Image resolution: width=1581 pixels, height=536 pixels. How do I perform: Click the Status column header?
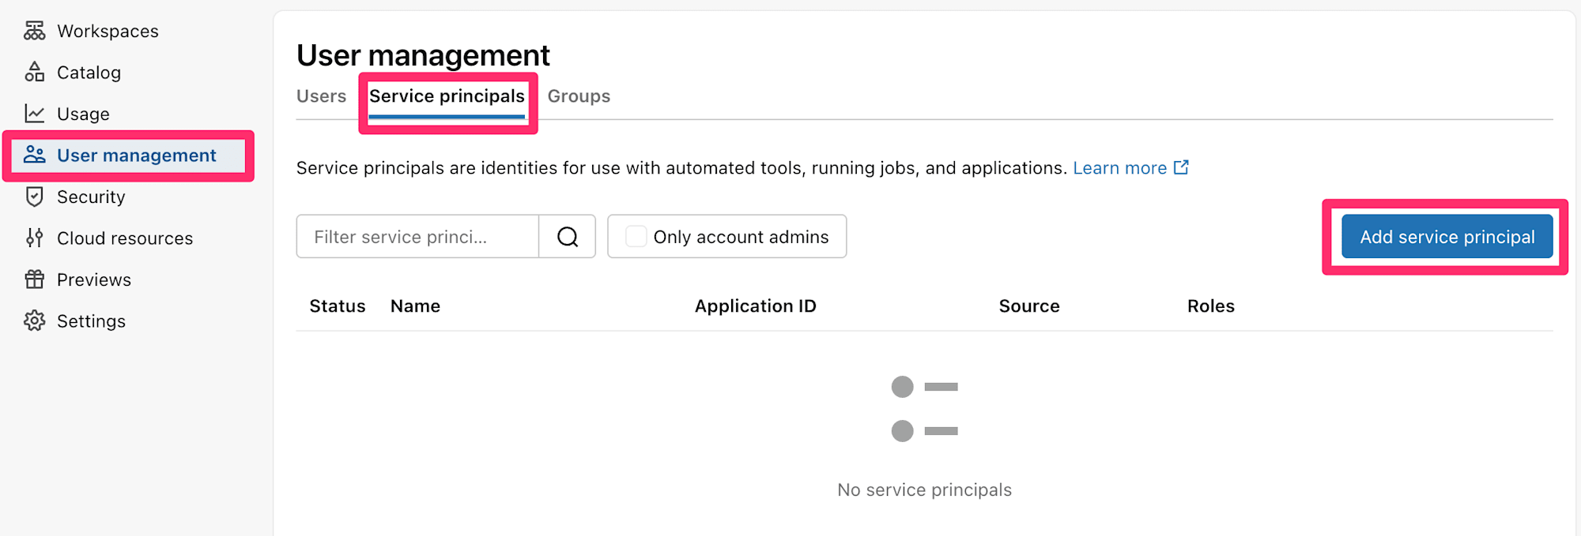338,306
